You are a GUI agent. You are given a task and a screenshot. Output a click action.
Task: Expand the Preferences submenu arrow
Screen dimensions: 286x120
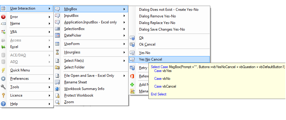point(49,79)
